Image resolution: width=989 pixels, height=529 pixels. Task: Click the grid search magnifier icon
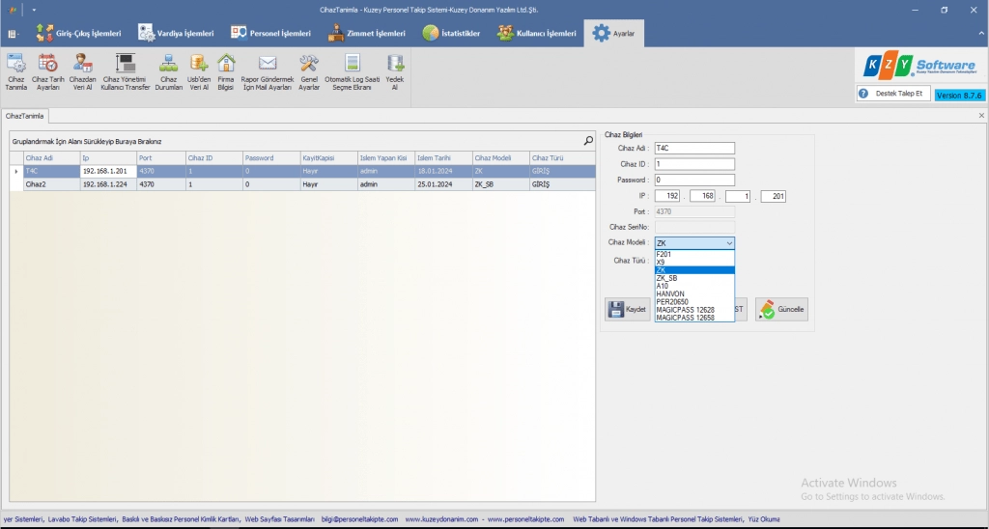(588, 141)
